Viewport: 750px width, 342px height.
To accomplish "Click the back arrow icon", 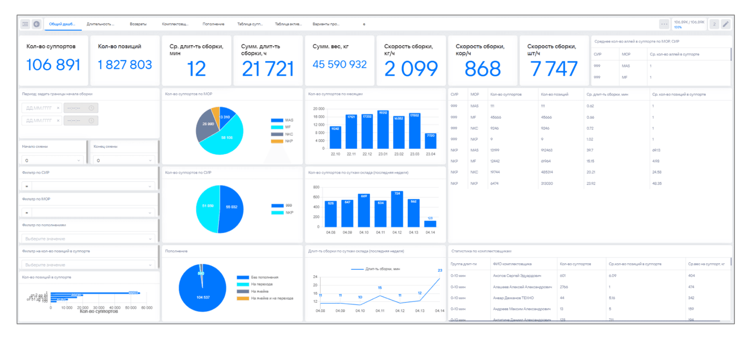I will (36, 24).
